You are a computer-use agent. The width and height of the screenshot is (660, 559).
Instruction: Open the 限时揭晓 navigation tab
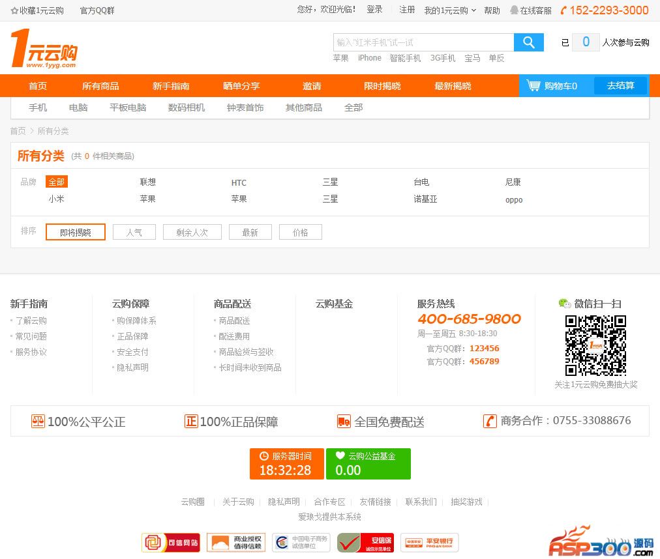382,86
